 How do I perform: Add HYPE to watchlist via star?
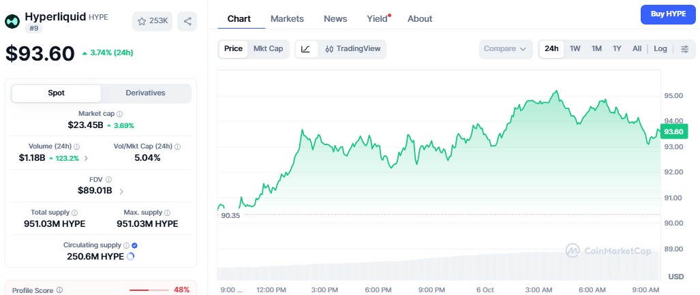pos(152,21)
